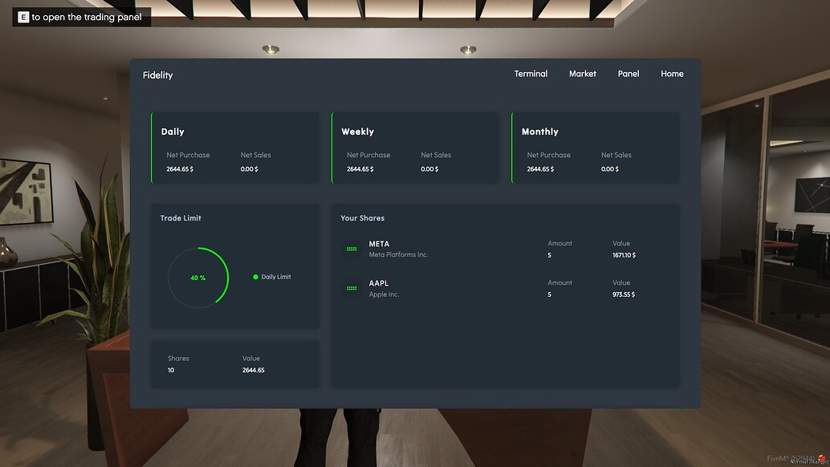Click the 40% circular trade limit gauge
This screenshot has width=830, height=467.
coord(198,276)
